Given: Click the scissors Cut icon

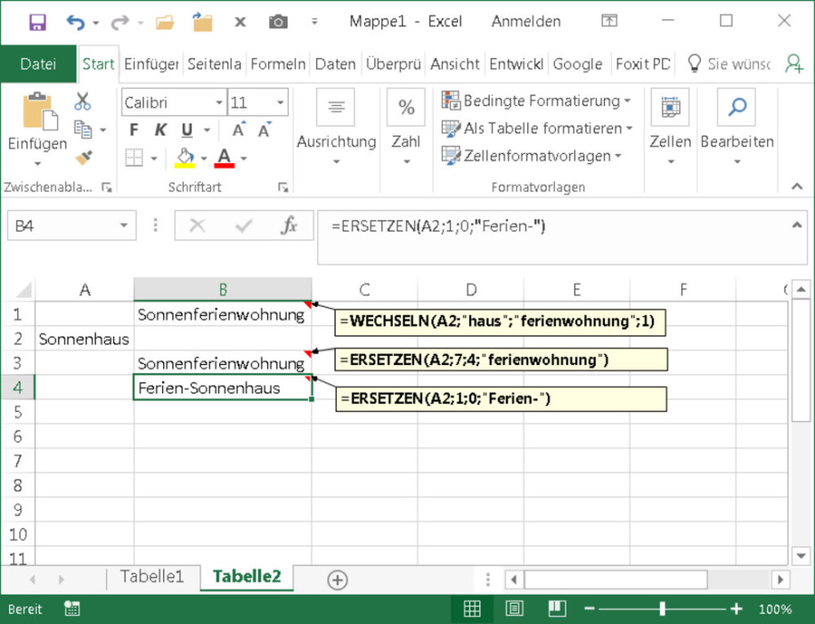Looking at the screenshot, I should tap(82, 101).
